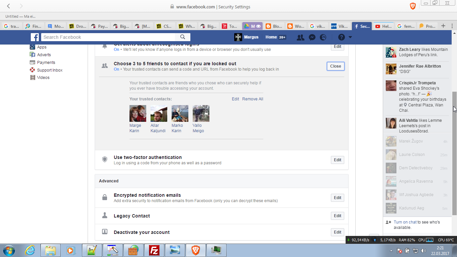Image resolution: width=457 pixels, height=257 pixels.
Task: Open Zach Leary's ticker story
Action: coord(418,52)
